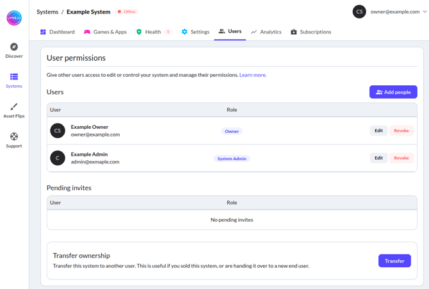Open the Games & Apps tab
The width and height of the screenshot is (429, 289).
pyautogui.click(x=106, y=31)
